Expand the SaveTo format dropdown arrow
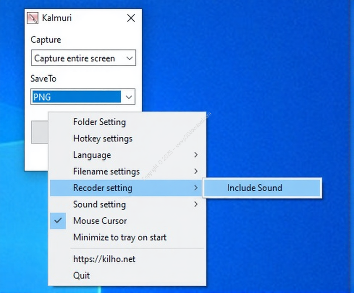Viewport: 354px width, 293px height. pos(129,97)
